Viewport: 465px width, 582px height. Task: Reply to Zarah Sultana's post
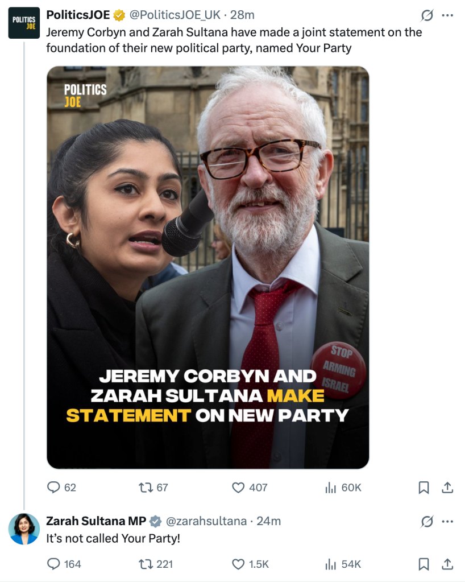click(x=53, y=564)
